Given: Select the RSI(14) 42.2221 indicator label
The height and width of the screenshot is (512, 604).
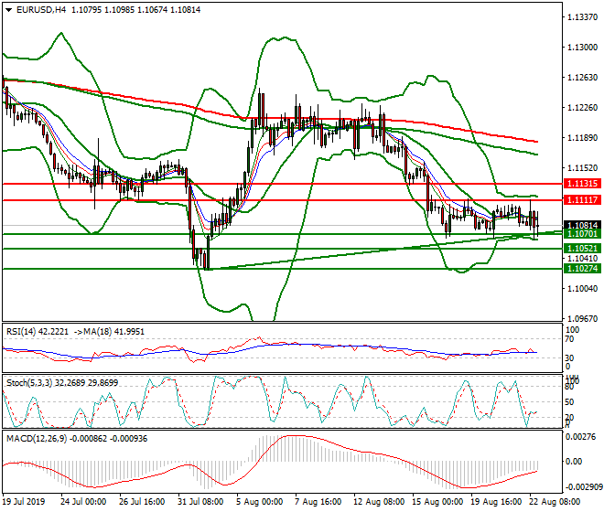Looking at the screenshot, I should (38, 332).
